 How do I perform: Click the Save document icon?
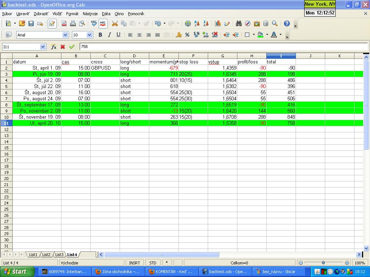point(31,23)
